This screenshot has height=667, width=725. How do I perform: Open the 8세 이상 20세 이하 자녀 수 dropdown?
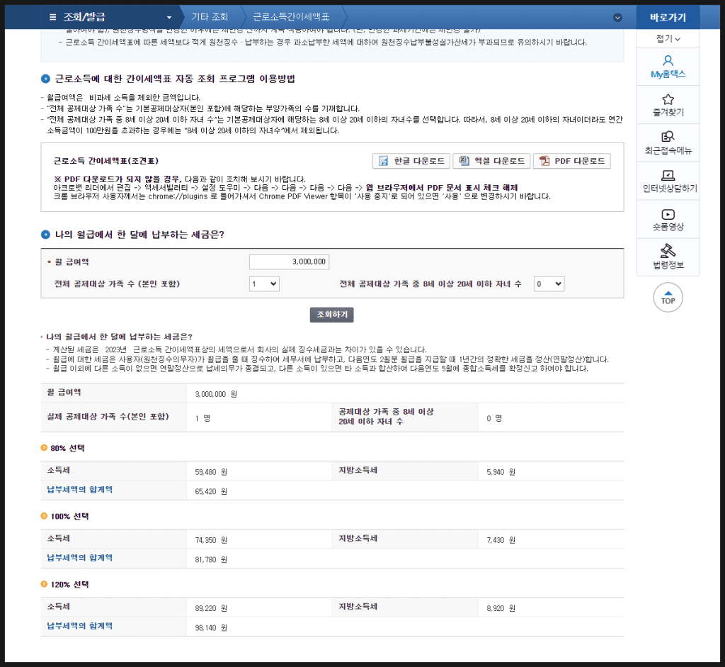click(549, 284)
